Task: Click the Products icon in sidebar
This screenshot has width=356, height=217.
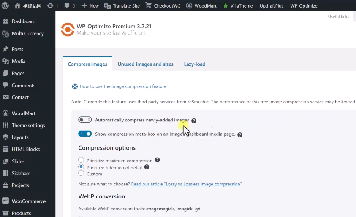Action: [5, 213]
